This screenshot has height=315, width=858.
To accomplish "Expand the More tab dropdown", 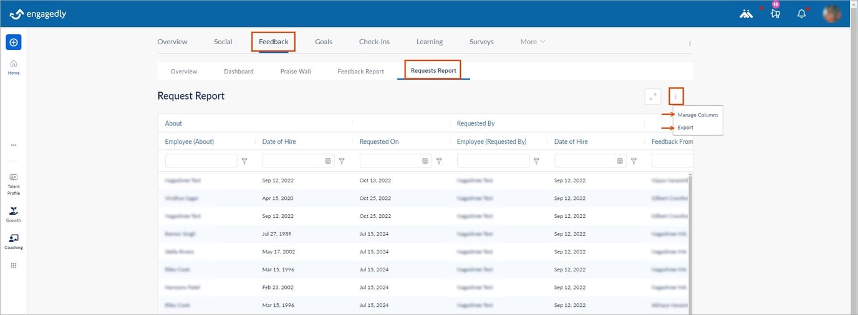I will pyautogui.click(x=533, y=42).
